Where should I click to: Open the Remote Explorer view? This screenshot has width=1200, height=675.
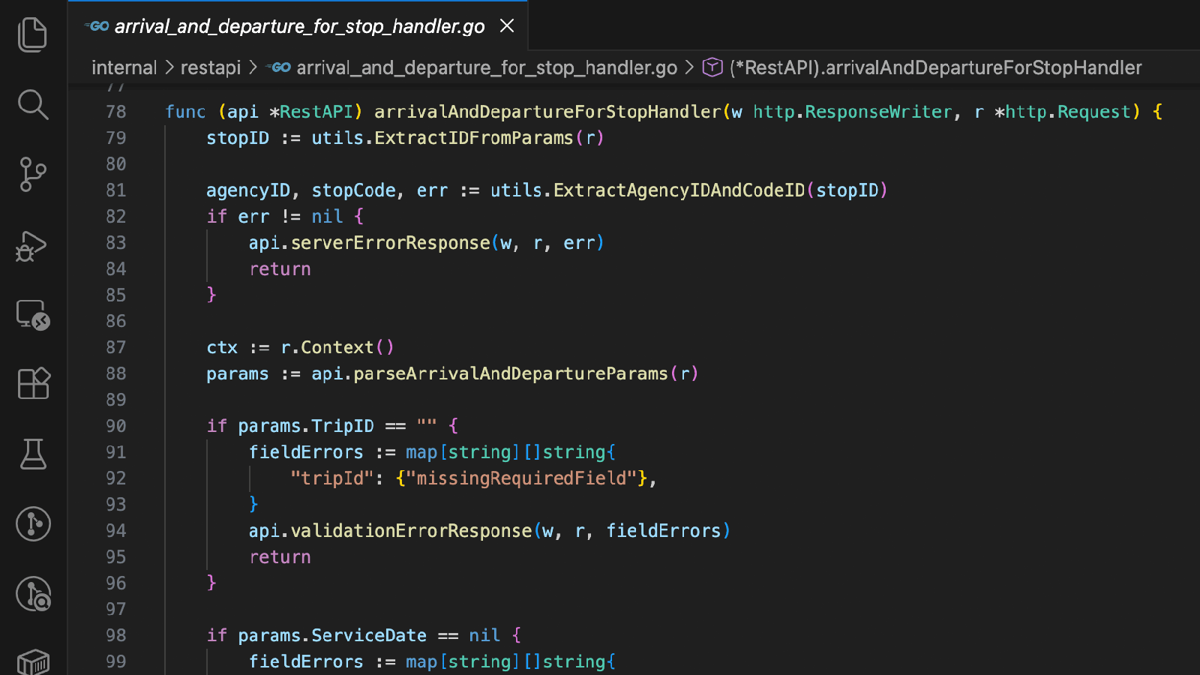[33, 315]
